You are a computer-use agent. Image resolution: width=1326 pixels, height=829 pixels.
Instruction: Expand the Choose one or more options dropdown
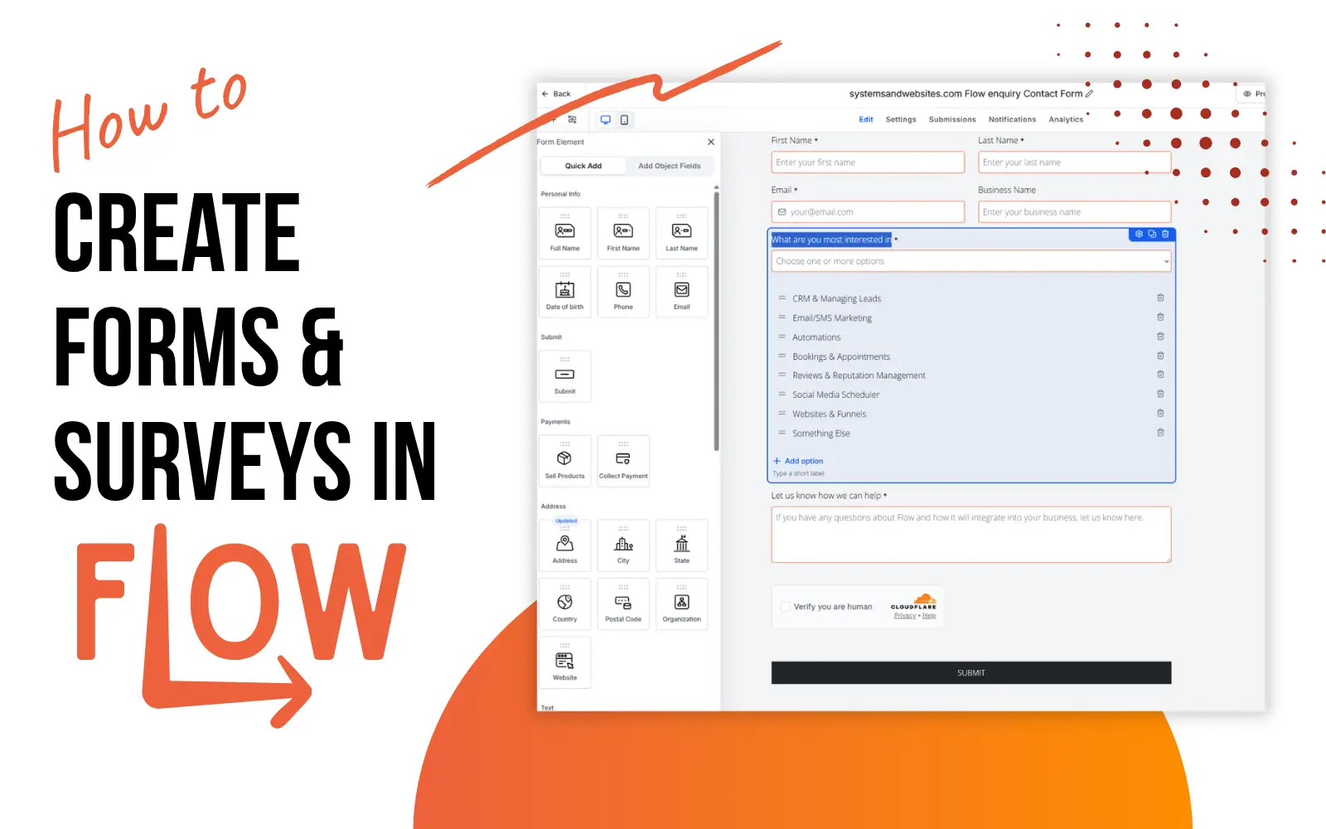coord(971,261)
